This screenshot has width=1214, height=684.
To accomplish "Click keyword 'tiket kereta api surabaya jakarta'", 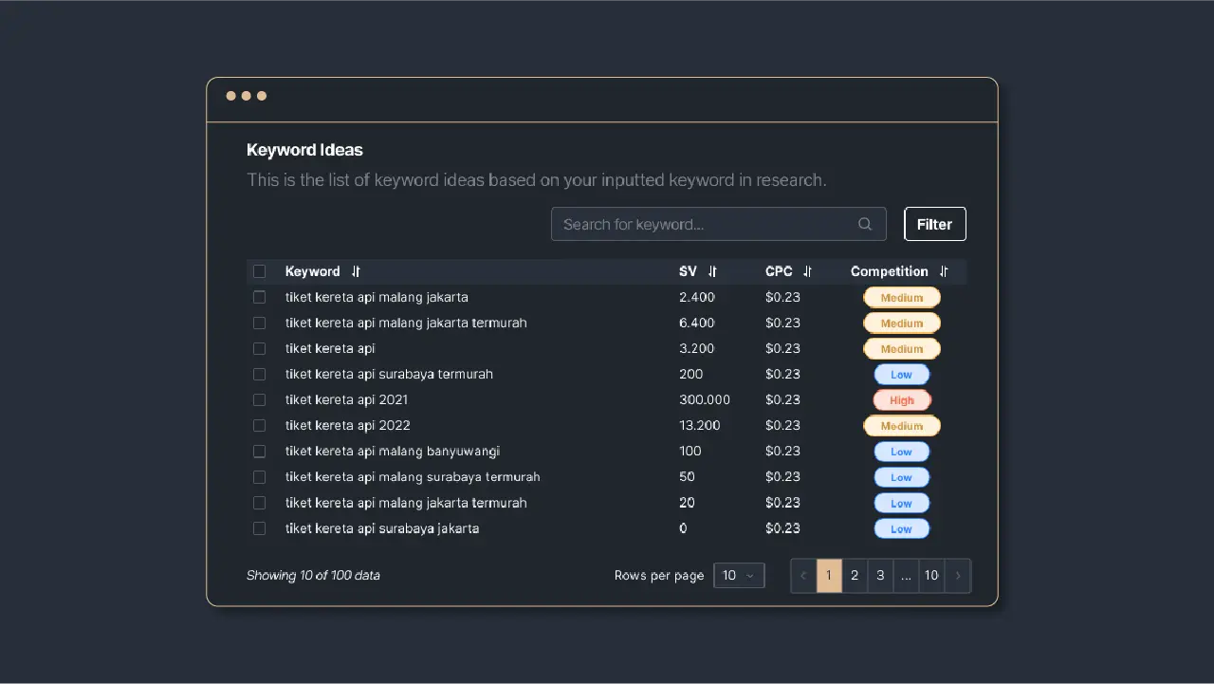I will [382, 528].
